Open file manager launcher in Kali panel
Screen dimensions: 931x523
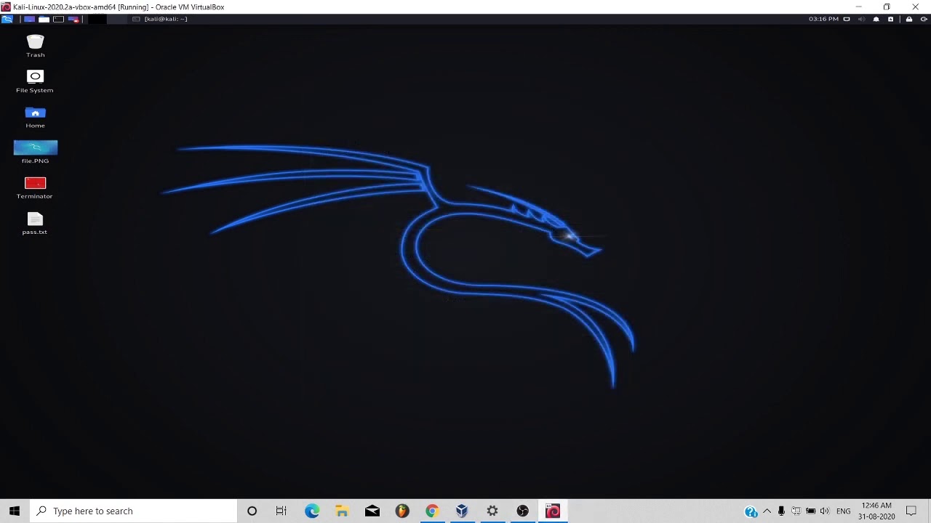pyautogui.click(x=44, y=19)
